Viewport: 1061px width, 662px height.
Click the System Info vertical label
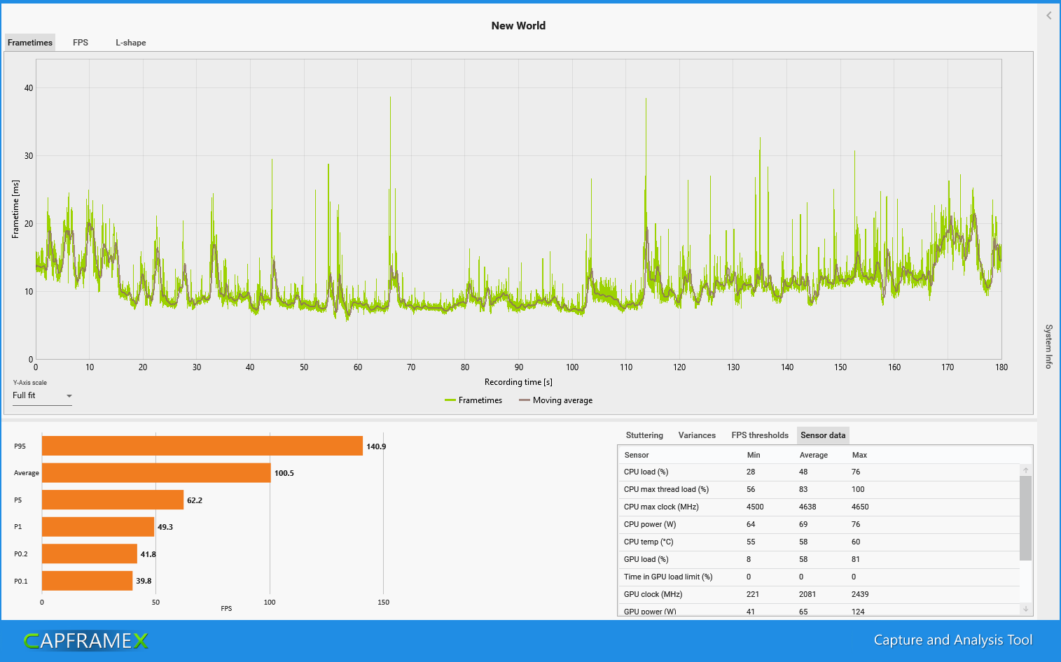pos(1048,346)
